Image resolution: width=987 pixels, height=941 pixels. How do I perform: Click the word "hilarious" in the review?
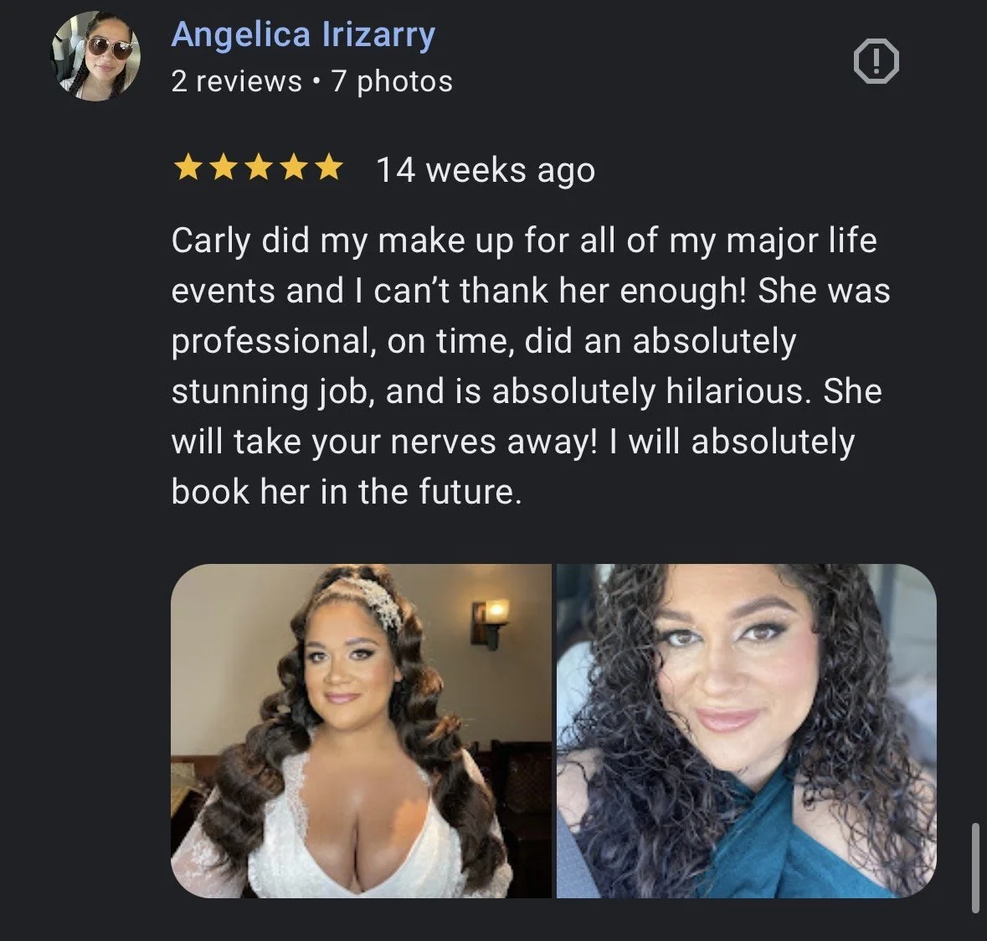734,391
